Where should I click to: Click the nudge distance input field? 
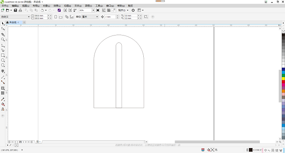tap(110, 17)
